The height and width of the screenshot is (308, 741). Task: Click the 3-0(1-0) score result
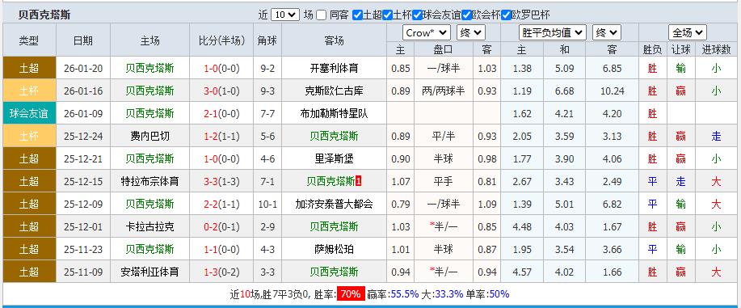pos(221,91)
